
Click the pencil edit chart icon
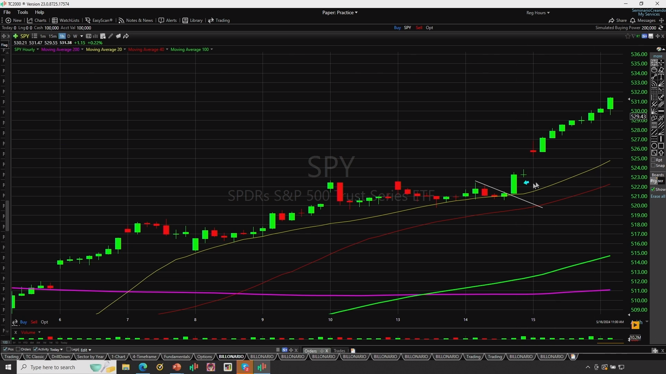[x=111, y=36]
